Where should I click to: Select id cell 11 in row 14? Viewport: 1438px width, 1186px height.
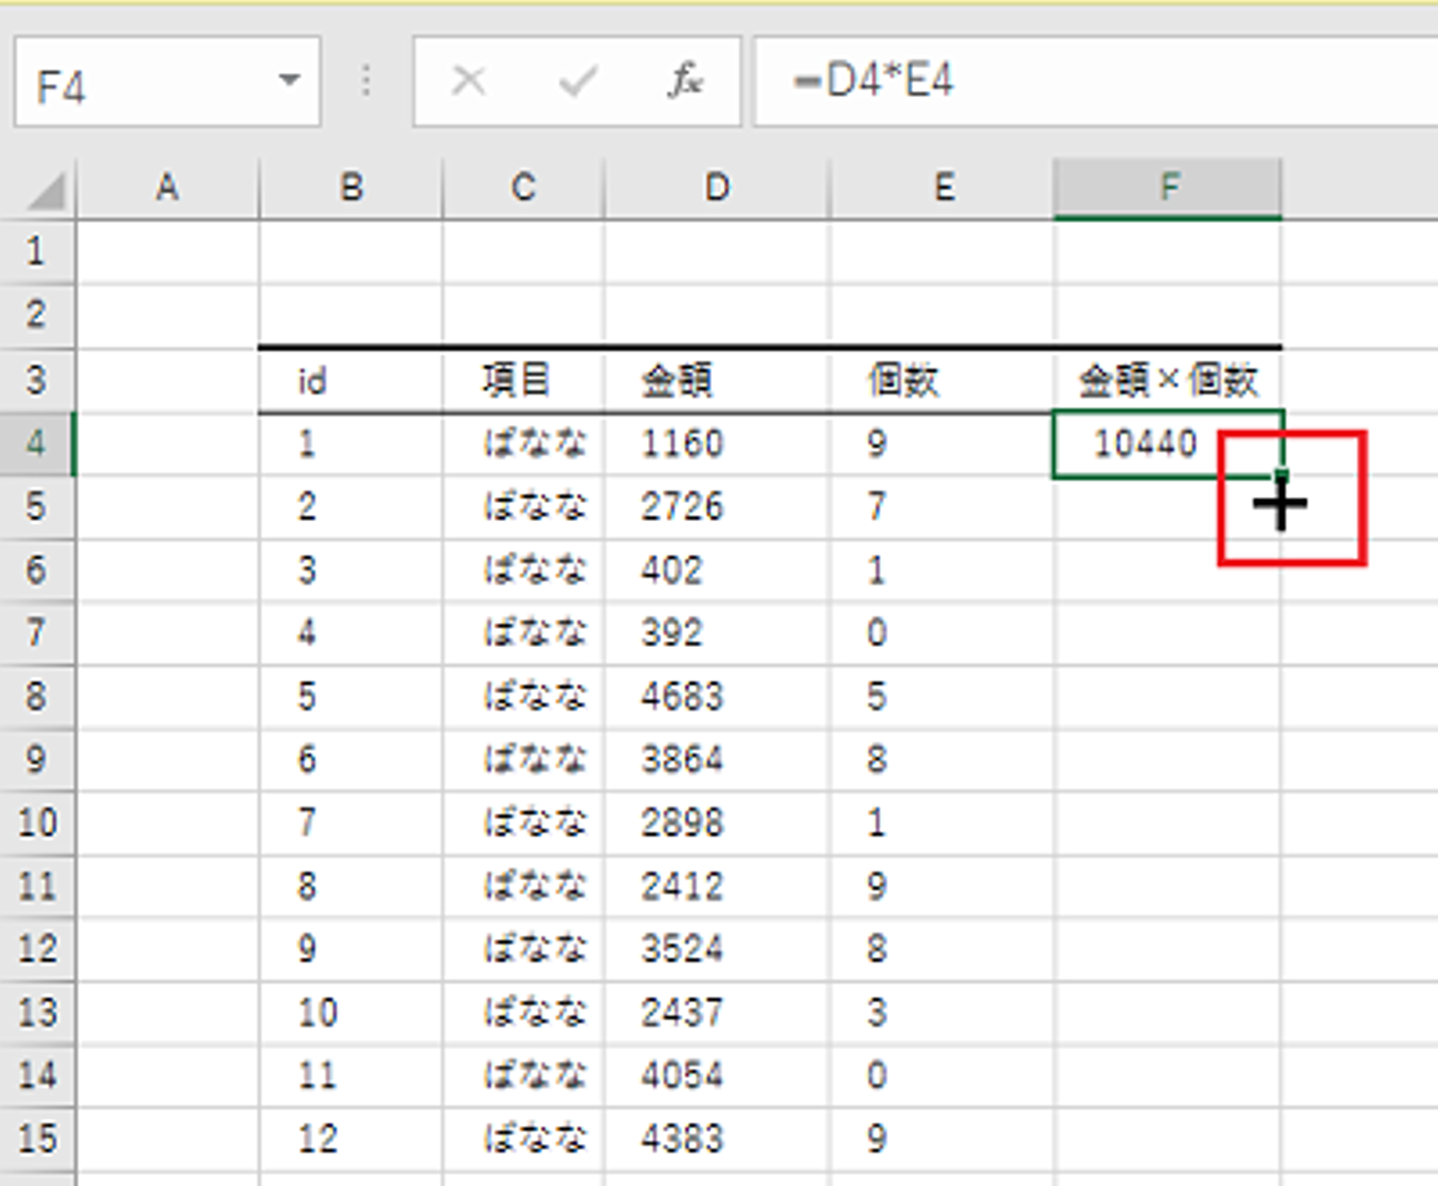(351, 1076)
